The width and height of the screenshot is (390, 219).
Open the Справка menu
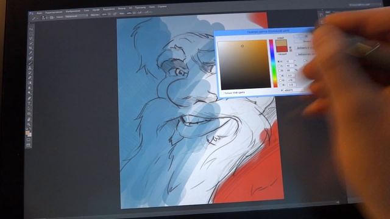point(162,7)
